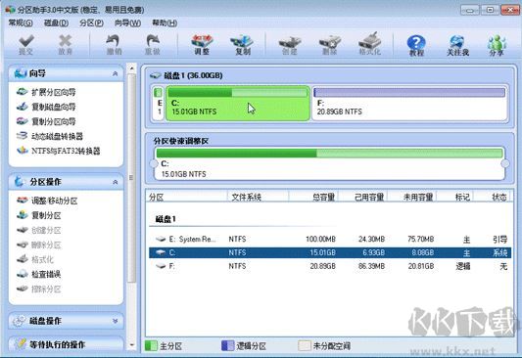Viewport: 522px width, 358px height.
Task: Click the 删除 (delete) toolbar icon
Action: pyautogui.click(x=330, y=45)
